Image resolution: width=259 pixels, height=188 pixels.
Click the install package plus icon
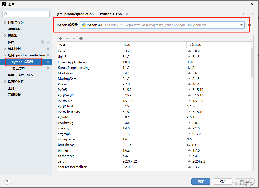tap(60, 38)
